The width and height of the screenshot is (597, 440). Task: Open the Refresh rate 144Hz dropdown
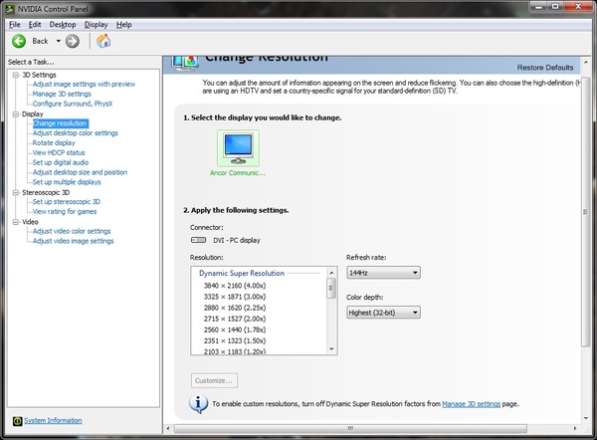point(383,273)
